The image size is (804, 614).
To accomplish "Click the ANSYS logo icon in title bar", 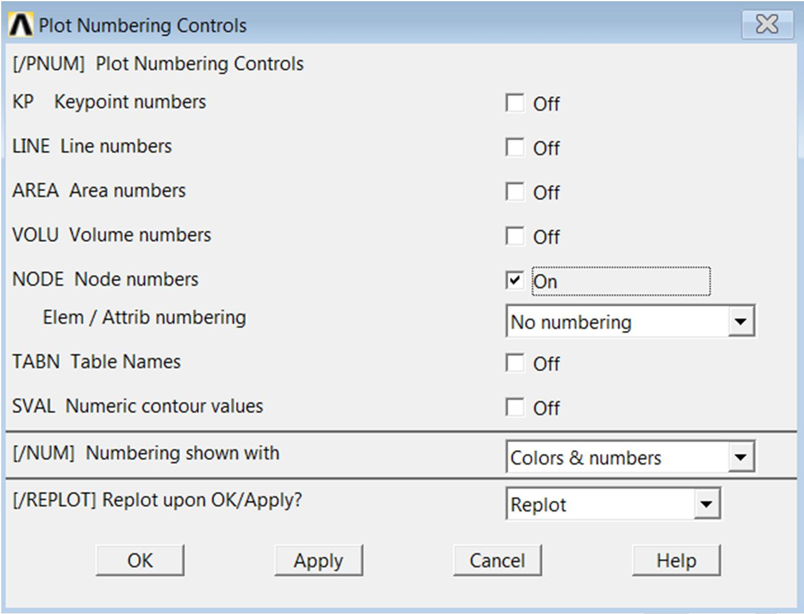I will [x=21, y=25].
